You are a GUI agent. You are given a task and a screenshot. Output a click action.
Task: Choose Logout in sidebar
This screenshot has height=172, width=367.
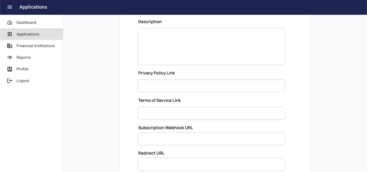32,81
